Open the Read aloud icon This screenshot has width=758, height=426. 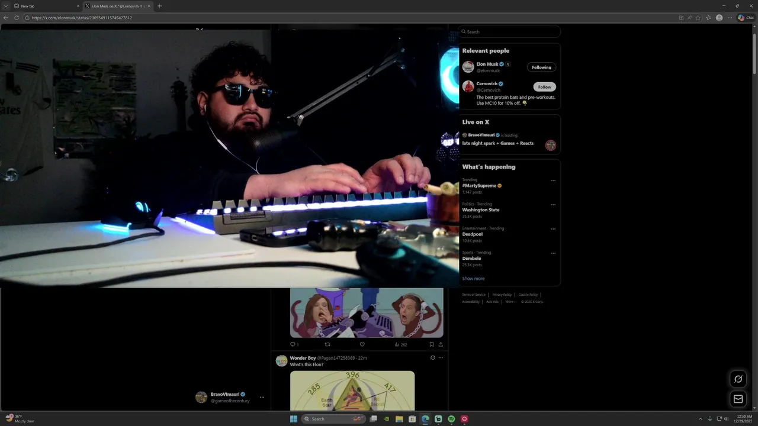689,18
